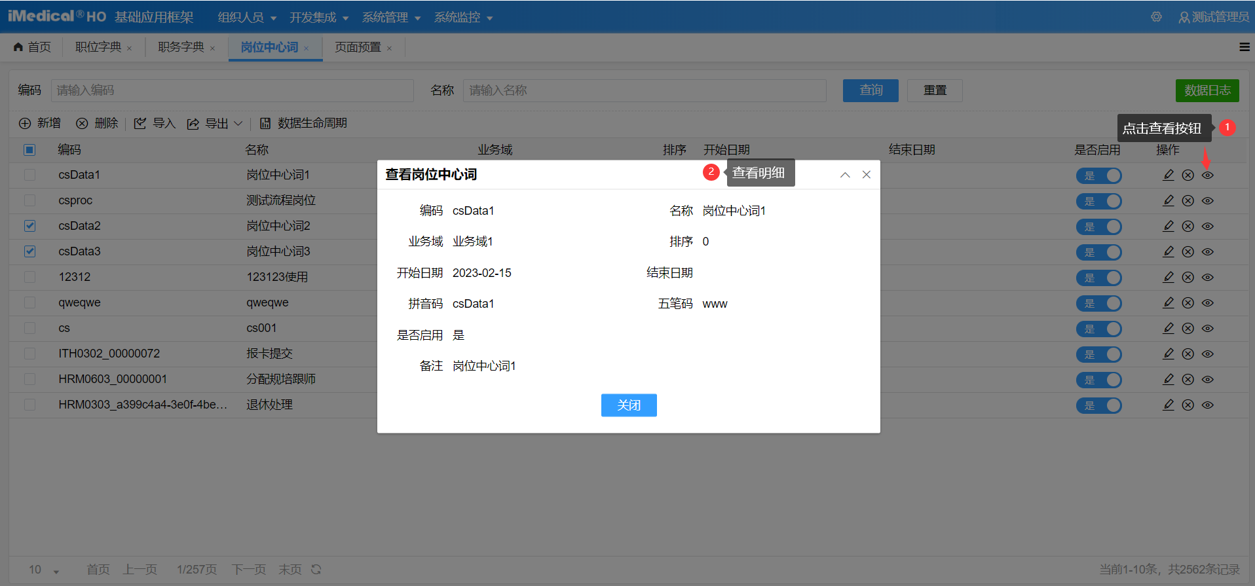Click the delete icon for csproc row

tap(1188, 200)
